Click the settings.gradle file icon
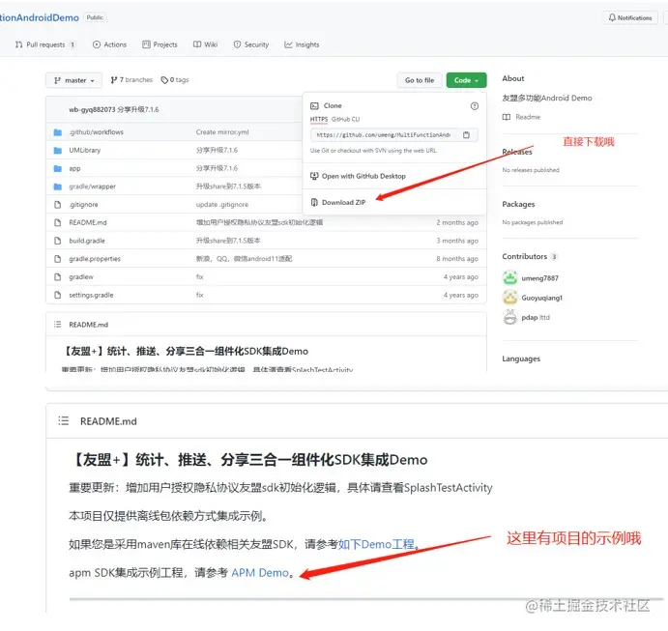This screenshot has width=668, height=631. coord(58,295)
